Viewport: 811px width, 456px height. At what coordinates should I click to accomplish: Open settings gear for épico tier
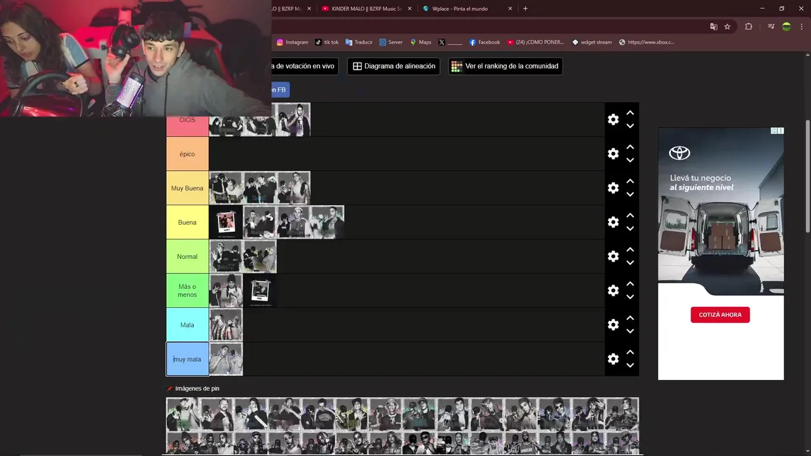pos(613,154)
